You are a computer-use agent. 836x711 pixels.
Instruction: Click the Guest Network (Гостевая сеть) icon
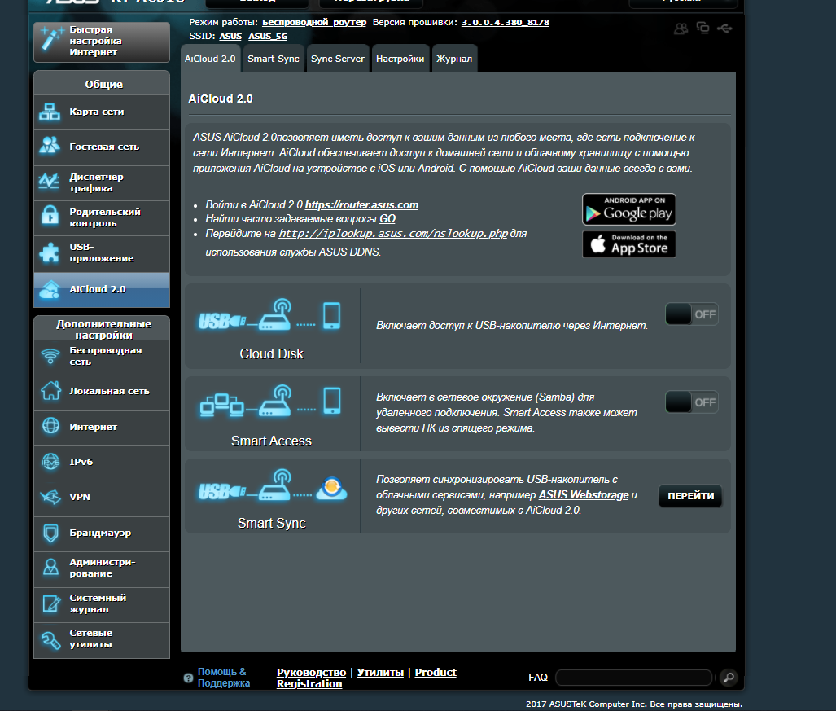[x=50, y=147]
